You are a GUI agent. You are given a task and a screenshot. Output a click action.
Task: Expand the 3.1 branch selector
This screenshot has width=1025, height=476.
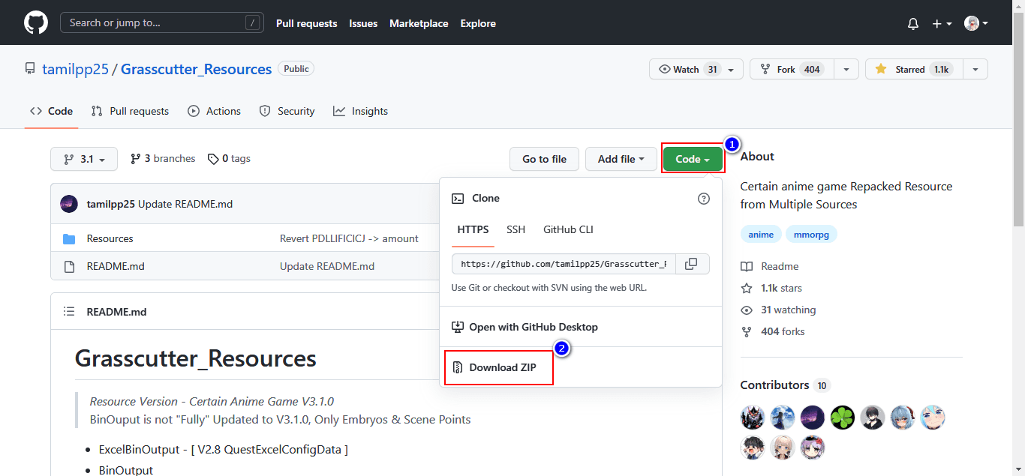[x=84, y=159]
